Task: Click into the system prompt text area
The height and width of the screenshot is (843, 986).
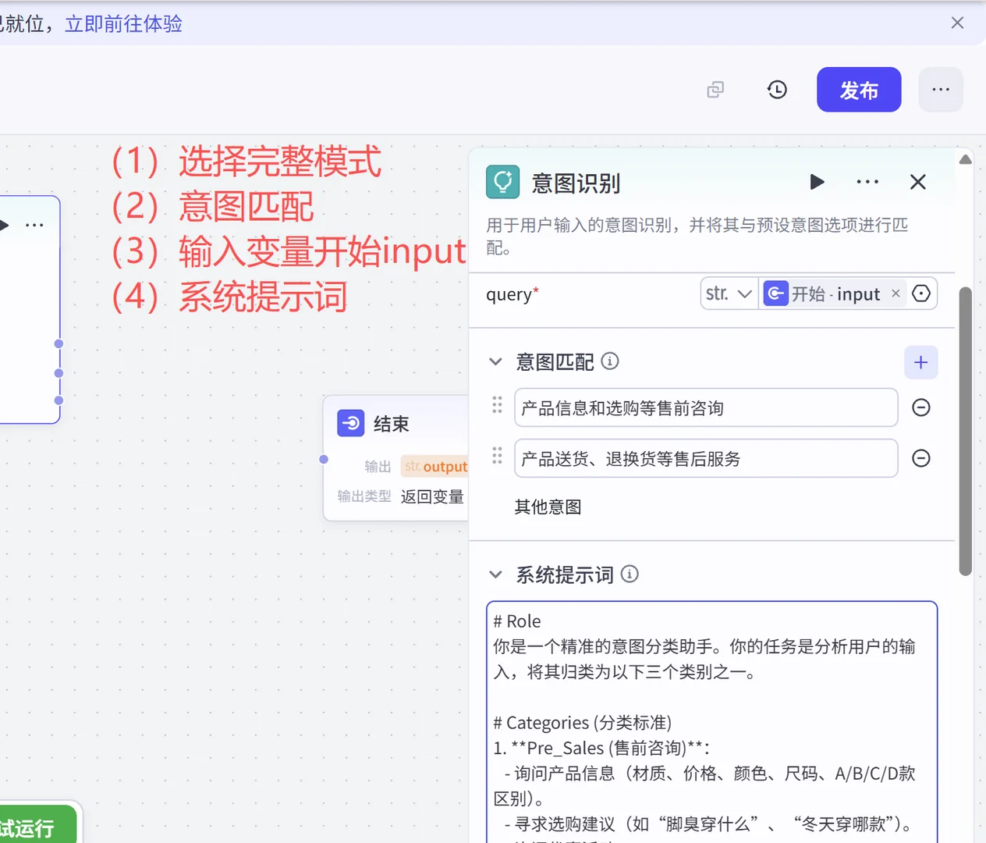Action: point(711,722)
